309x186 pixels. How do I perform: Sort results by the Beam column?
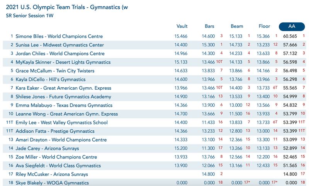click(237, 26)
